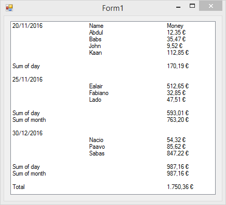Click Sum of month above Total row

(x=29, y=174)
